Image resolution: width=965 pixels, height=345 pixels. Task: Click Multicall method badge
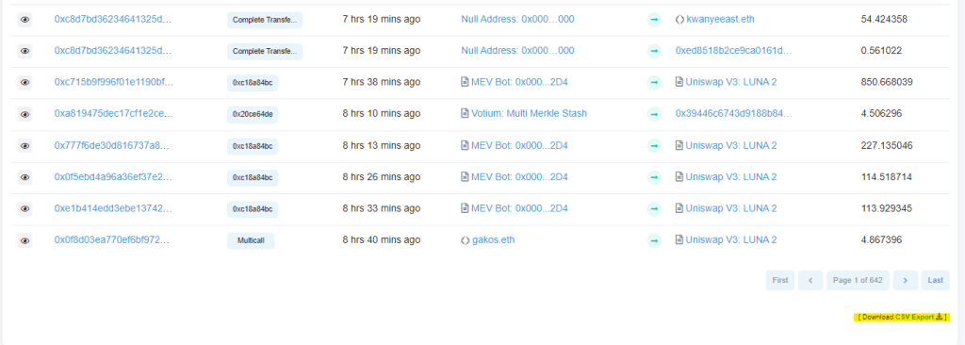[251, 240]
